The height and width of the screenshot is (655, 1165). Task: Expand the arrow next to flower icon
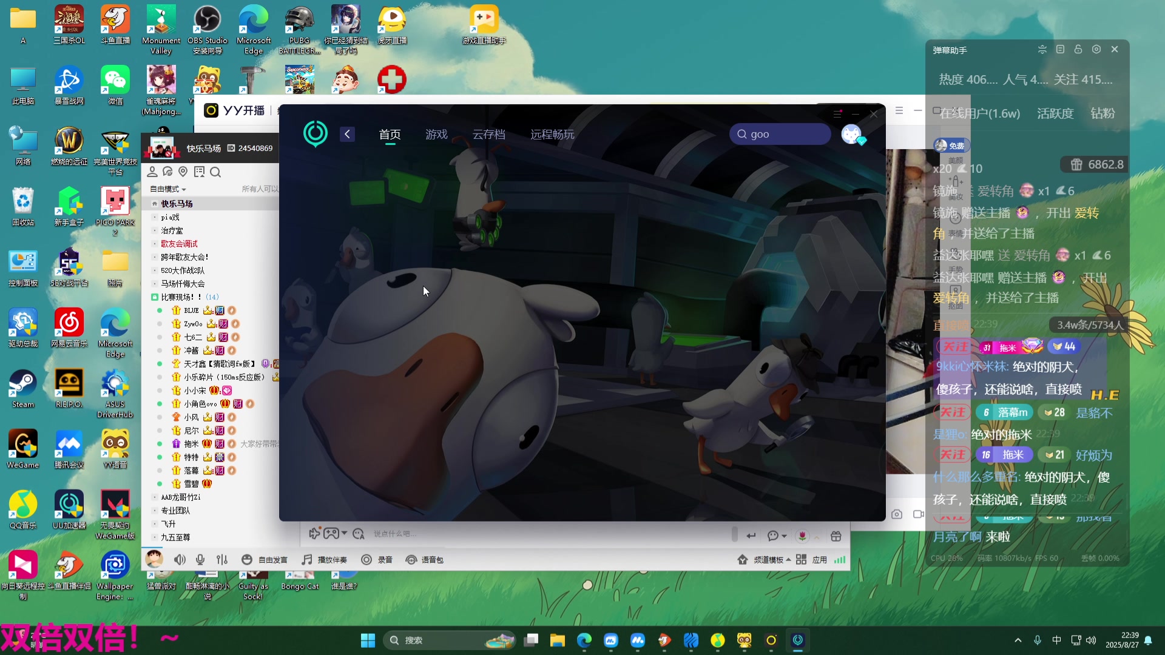point(817,537)
